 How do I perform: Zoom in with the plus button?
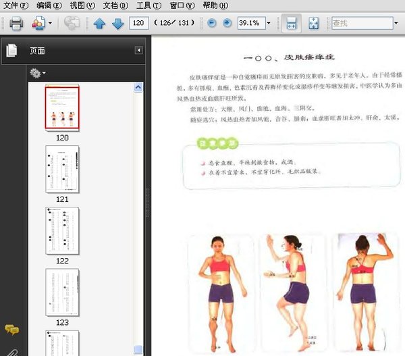tap(227, 23)
